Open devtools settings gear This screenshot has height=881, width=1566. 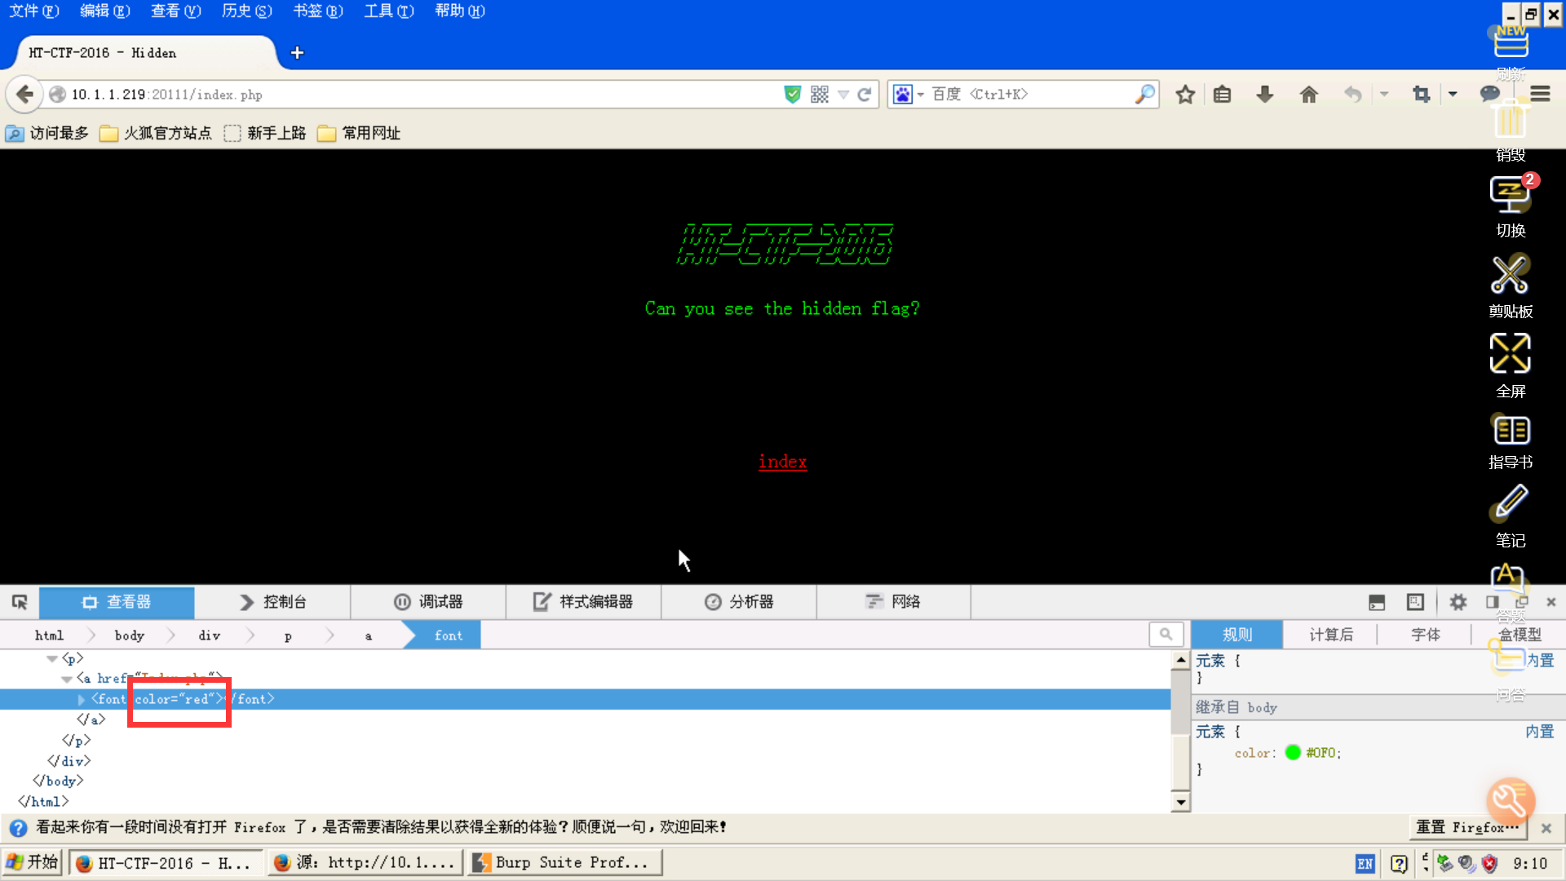pyautogui.click(x=1458, y=602)
